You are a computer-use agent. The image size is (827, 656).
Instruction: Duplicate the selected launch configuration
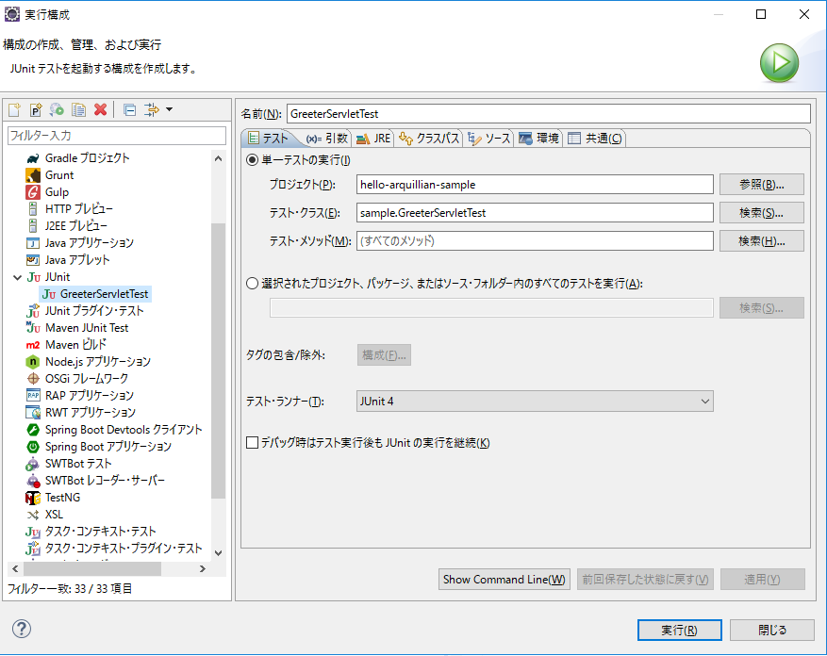click(79, 110)
